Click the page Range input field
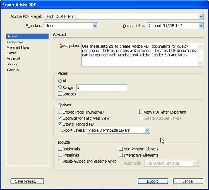The height and width of the screenshot is (190, 209). 102,88
